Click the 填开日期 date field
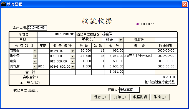 pyautogui.click(x=37, y=28)
